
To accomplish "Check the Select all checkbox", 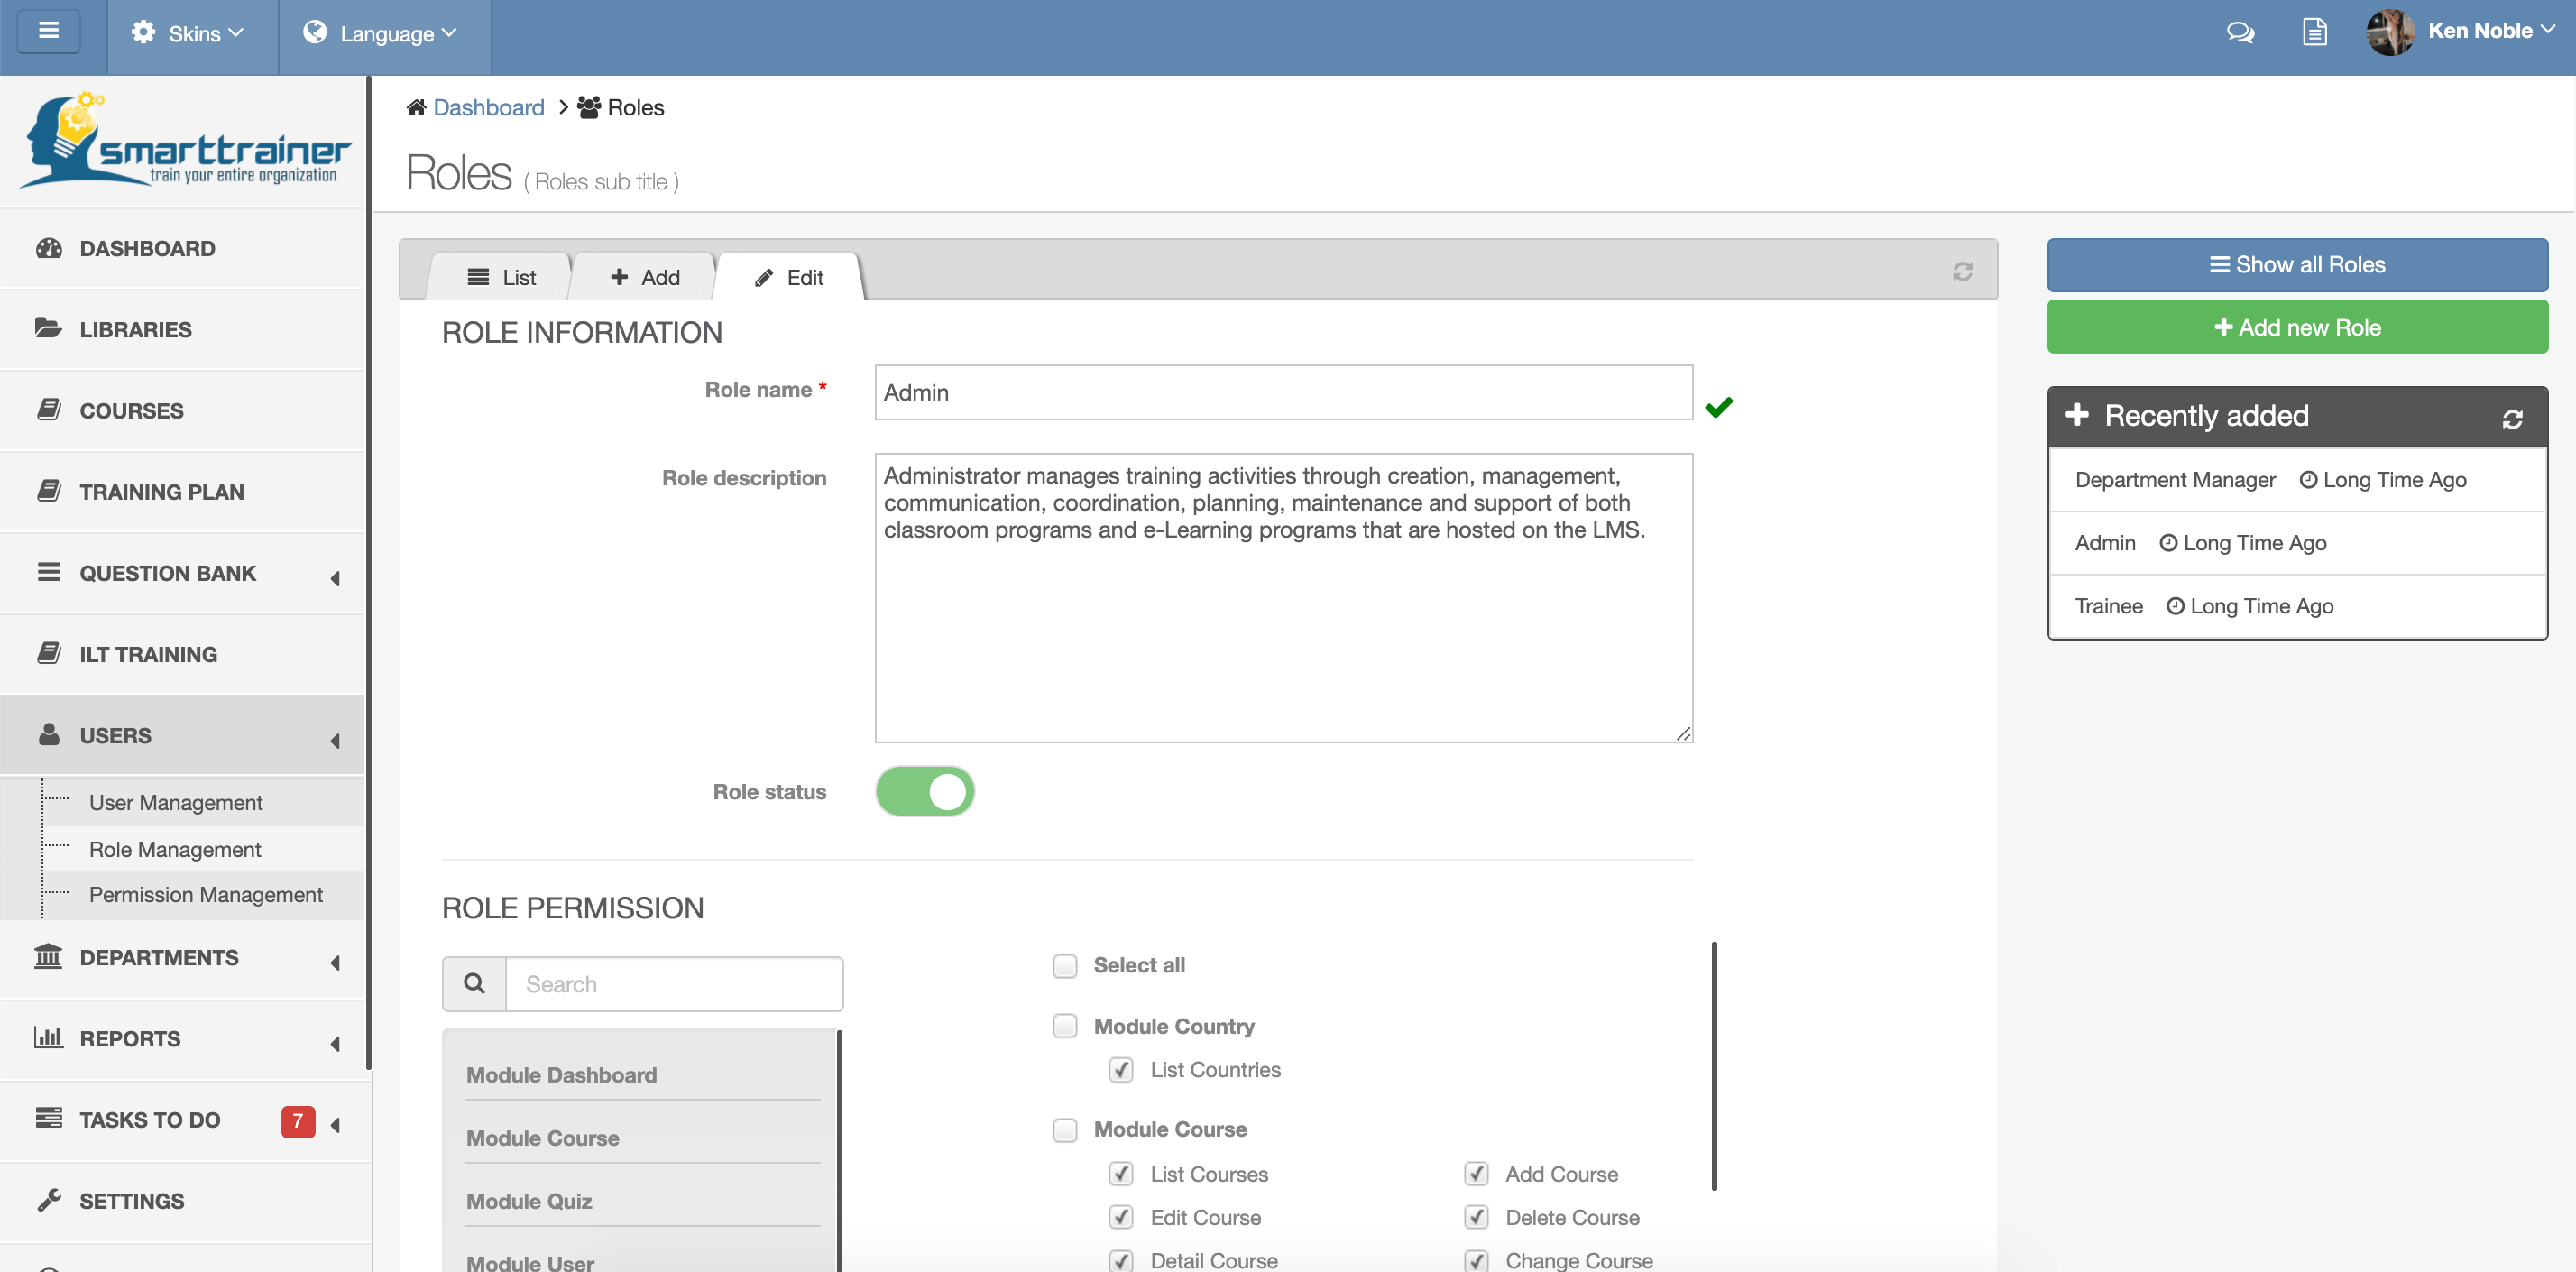I will pyautogui.click(x=1065, y=965).
